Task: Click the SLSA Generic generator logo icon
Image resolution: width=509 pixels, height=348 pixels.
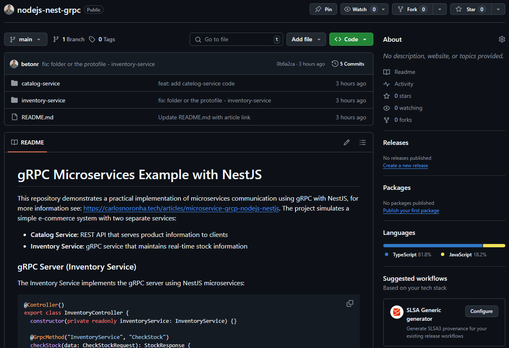Action: tap(397, 312)
